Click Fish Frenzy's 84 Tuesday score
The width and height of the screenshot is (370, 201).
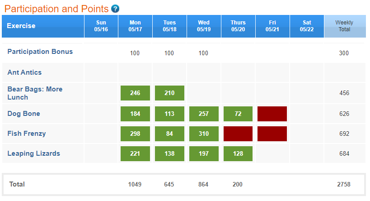[x=169, y=134]
